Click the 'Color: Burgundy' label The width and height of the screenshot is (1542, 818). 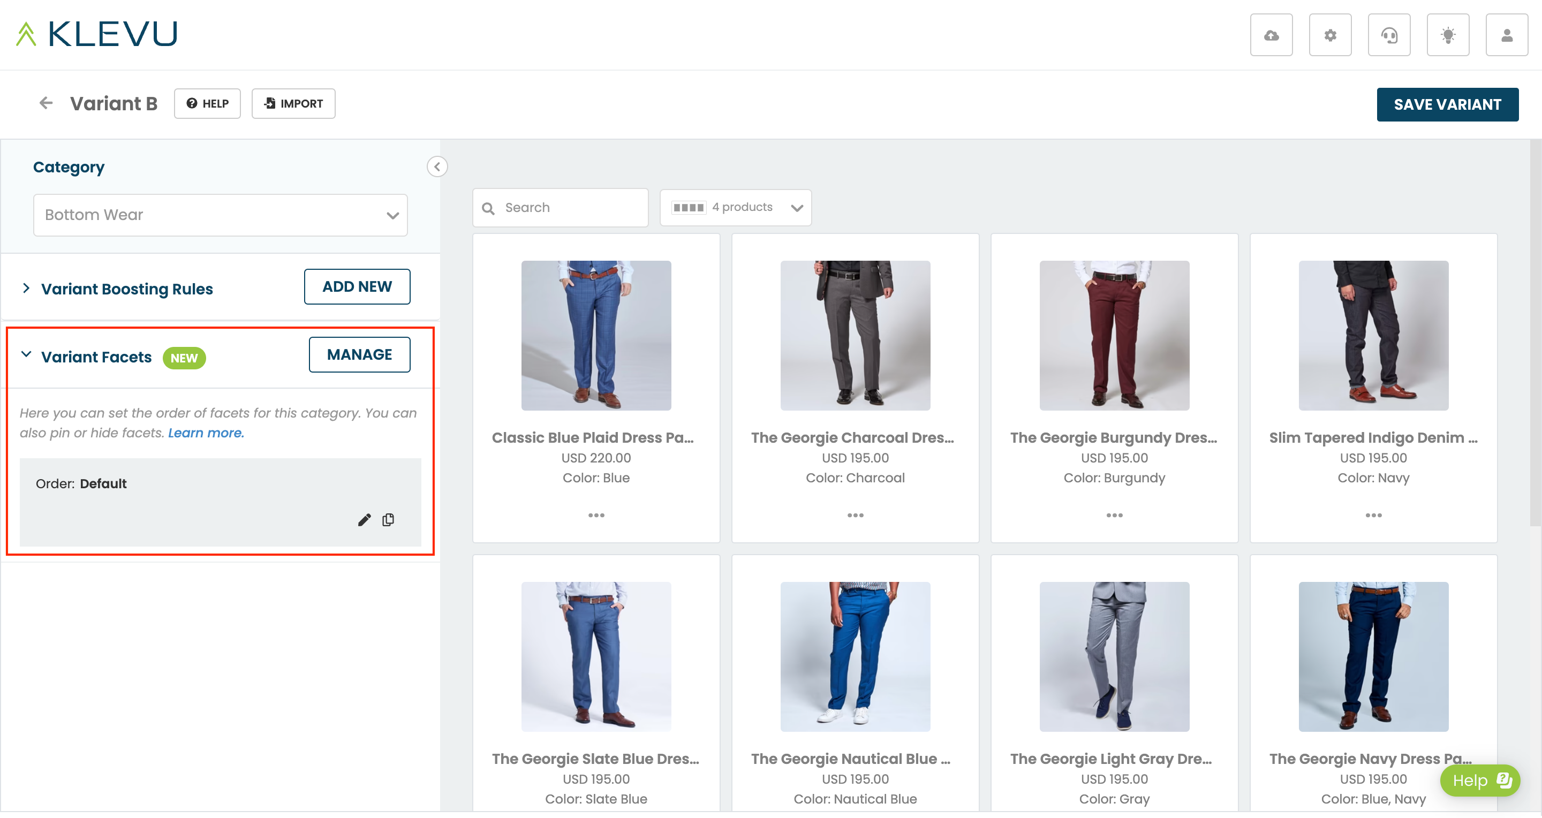(1115, 478)
